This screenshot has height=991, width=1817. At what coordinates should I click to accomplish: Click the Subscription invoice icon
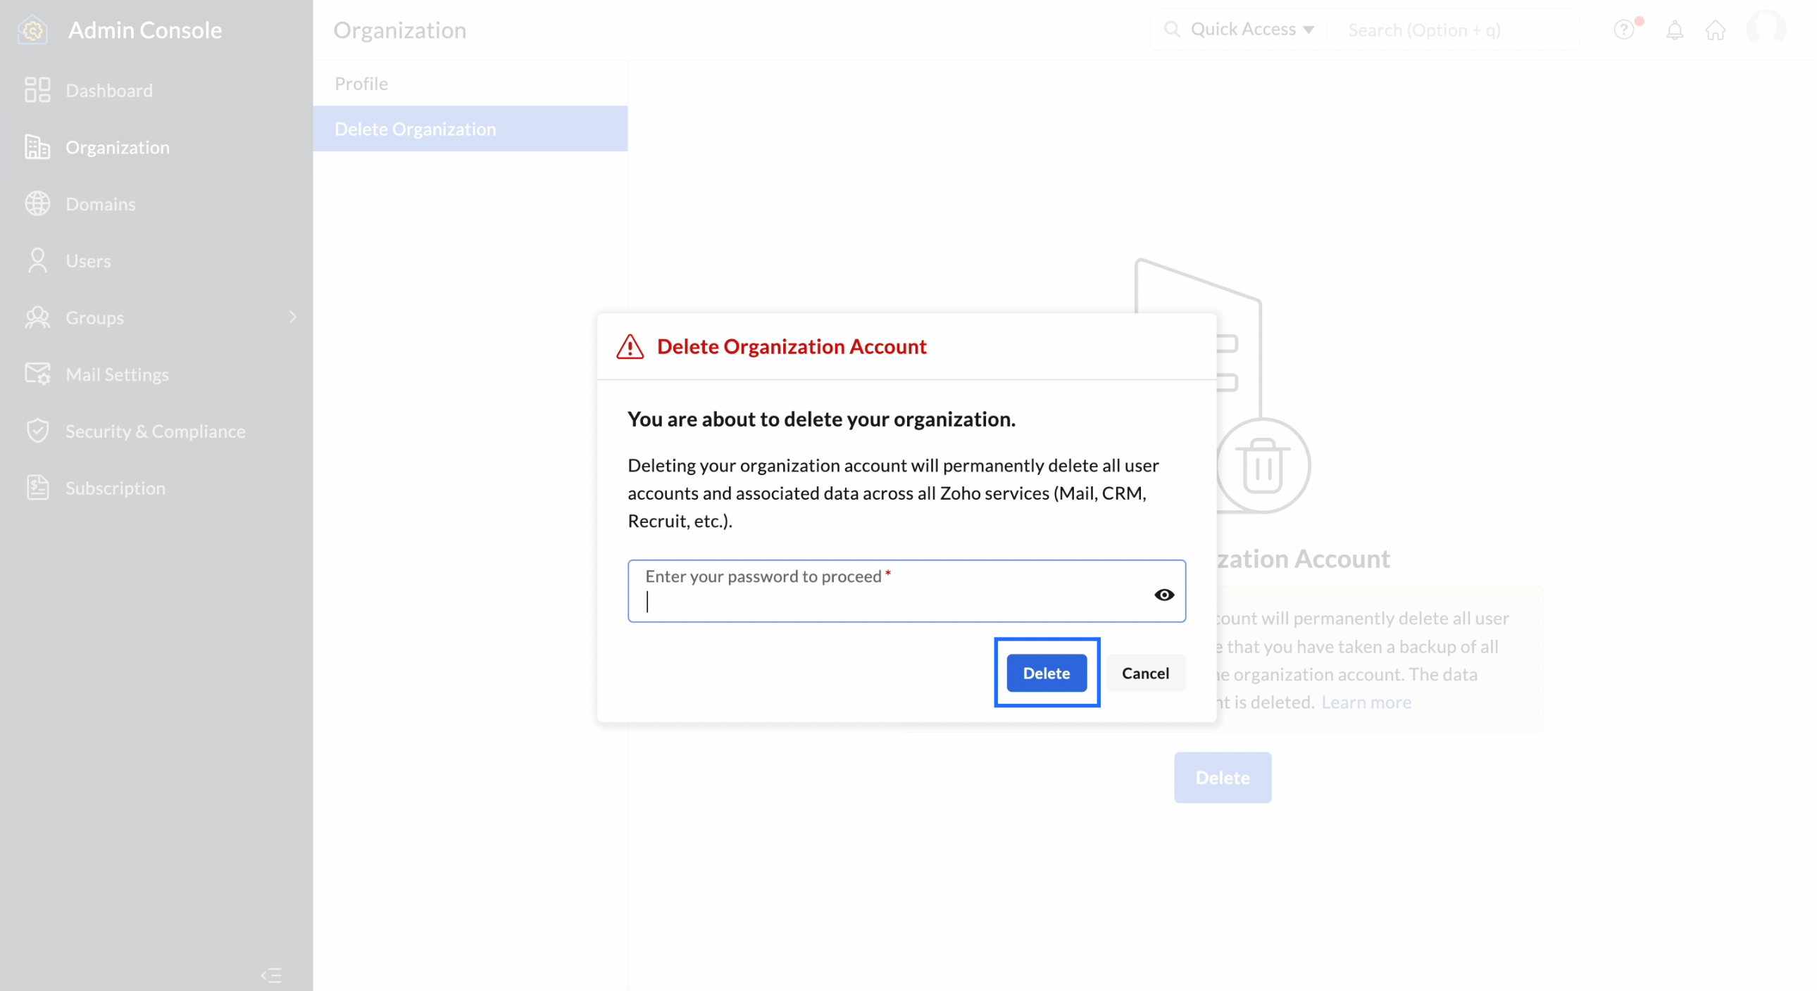(x=37, y=488)
